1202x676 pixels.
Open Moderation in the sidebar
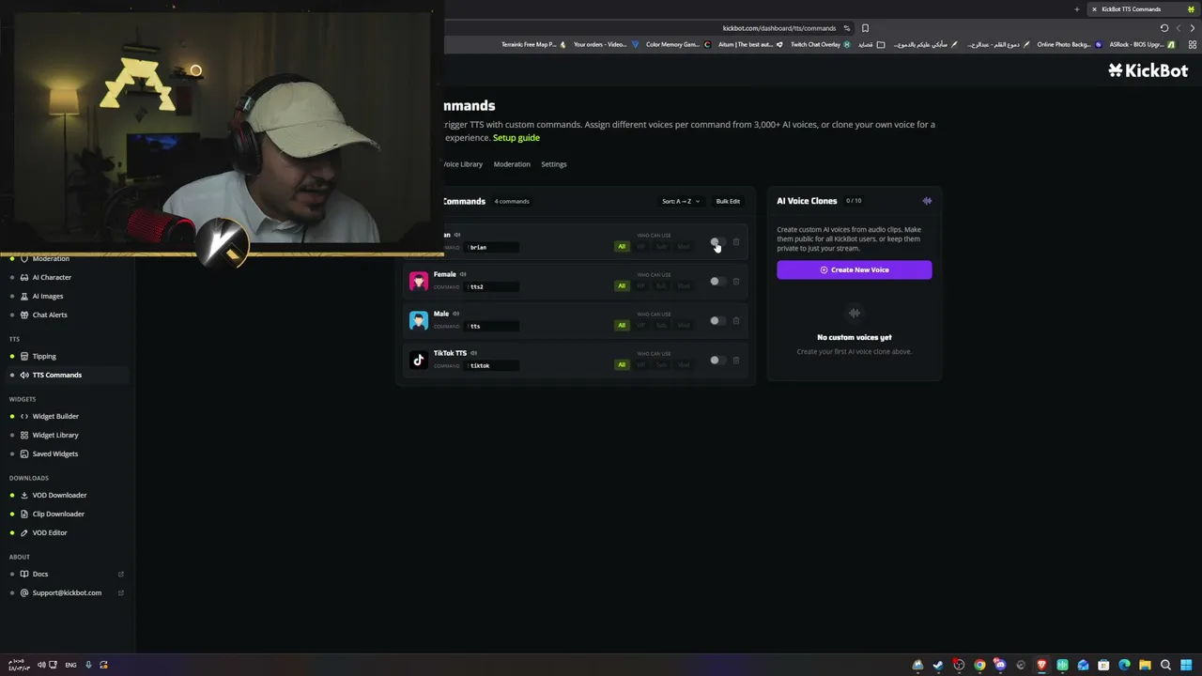(51, 259)
